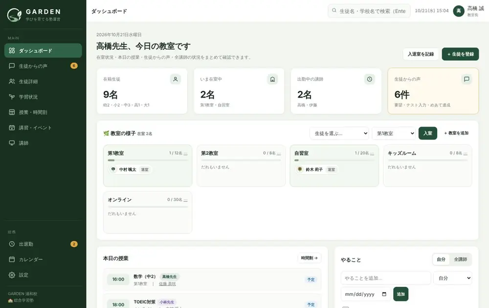
Task: Click the GARDEN 浦和校 school label
Action: click(x=22, y=294)
